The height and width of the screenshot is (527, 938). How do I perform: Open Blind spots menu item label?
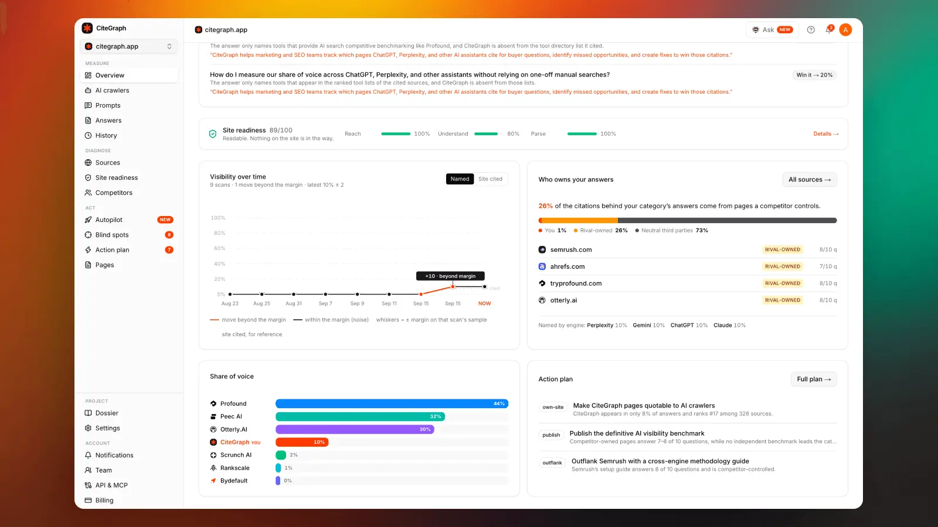point(112,235)
